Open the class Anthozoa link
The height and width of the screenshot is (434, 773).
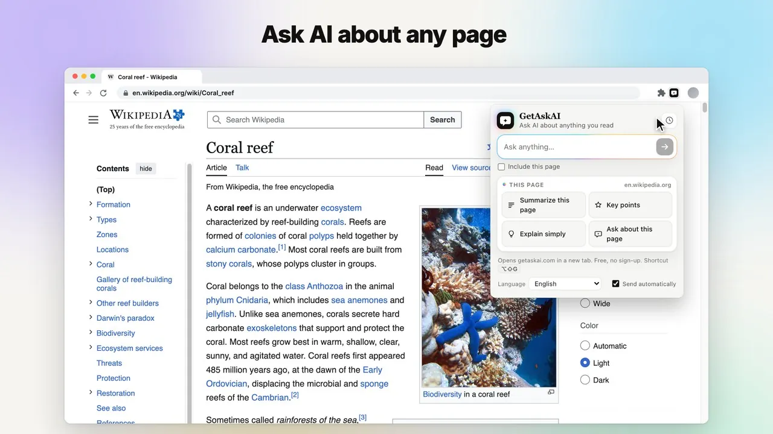pyautogui.click(x=314, y=286)
